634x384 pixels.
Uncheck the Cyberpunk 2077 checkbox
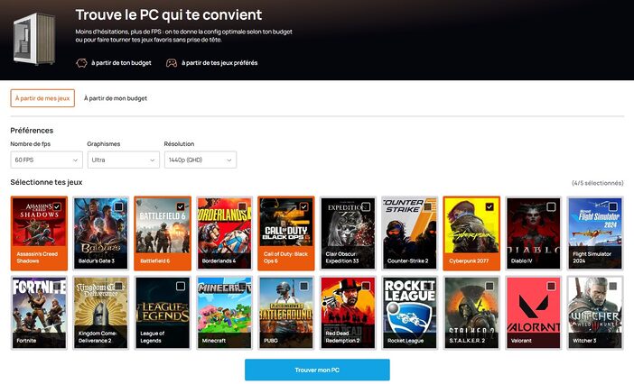pos(489,207)
